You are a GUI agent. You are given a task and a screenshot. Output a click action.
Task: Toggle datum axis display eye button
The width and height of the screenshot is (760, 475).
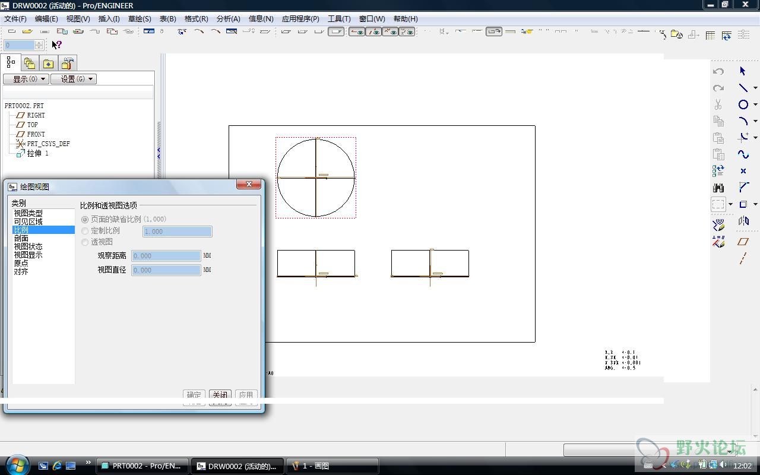coord(373,31)
